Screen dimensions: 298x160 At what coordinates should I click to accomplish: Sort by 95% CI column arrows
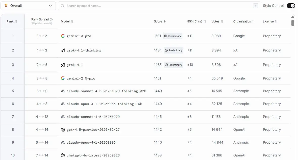coord(205,21)
